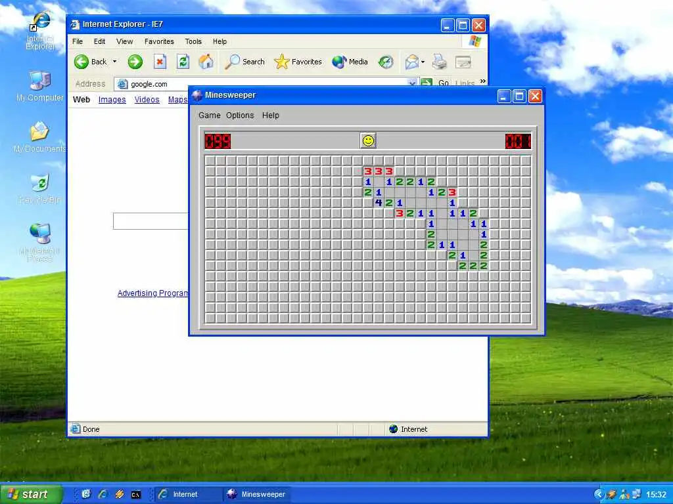
Task: Open the View menu in Internet Explorer
Action: click(124, 41)
